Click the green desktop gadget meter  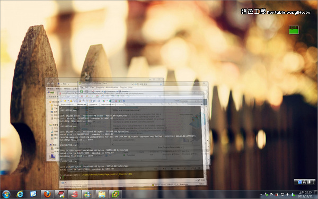pyautogui.click(x=294, y=30)
